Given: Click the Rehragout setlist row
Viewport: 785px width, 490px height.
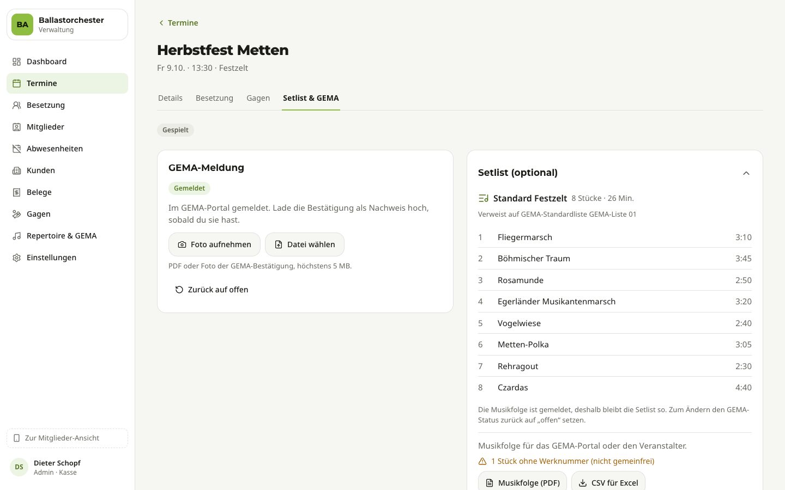Looking at the screenshot, I should tap(615, 366).
